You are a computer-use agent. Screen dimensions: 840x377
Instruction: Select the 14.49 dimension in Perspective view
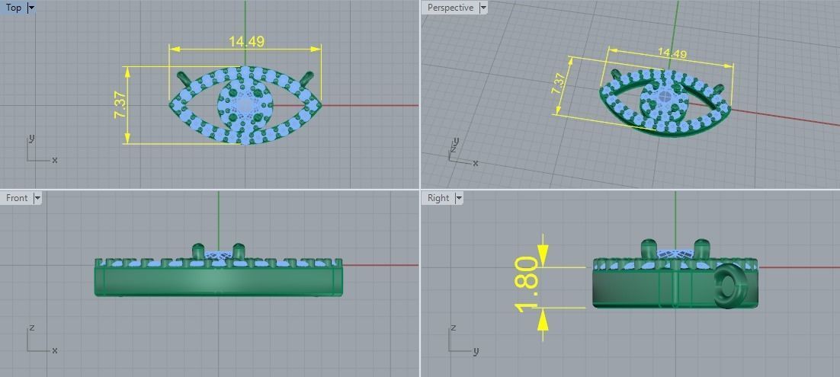click(x=672, y=53)
